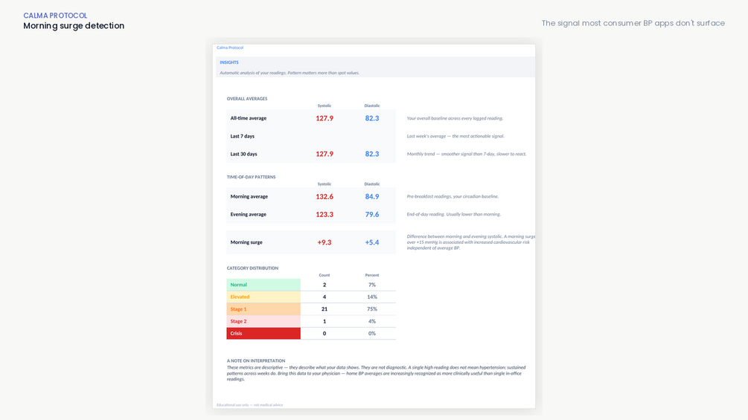Click the Calma Protocol slide heading
Viewport: 748px width, 420px height.
point(55,16)
